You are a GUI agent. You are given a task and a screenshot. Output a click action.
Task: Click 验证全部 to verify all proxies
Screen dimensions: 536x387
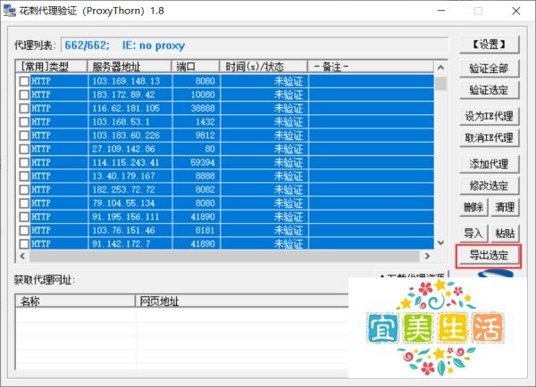490,69
